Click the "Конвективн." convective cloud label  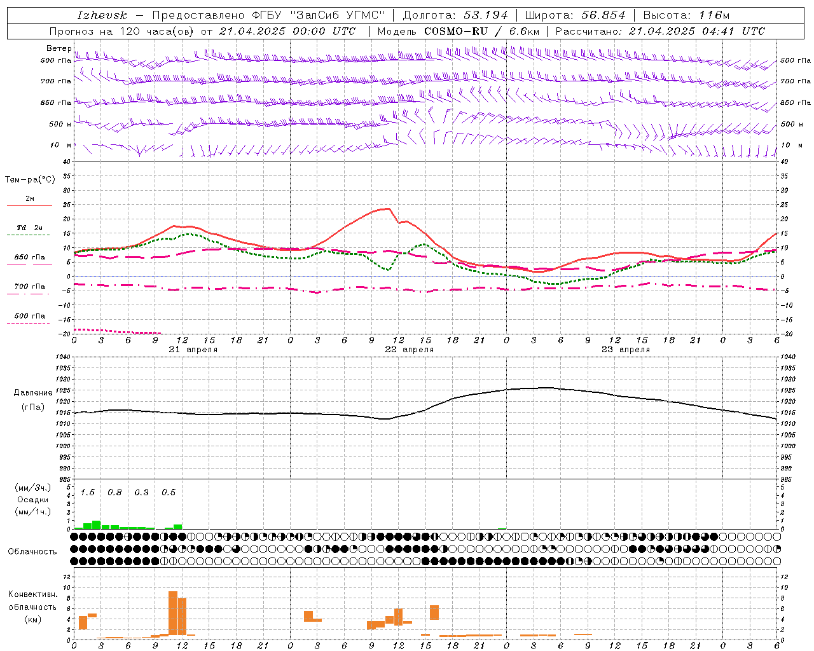(x=32, y=594)
